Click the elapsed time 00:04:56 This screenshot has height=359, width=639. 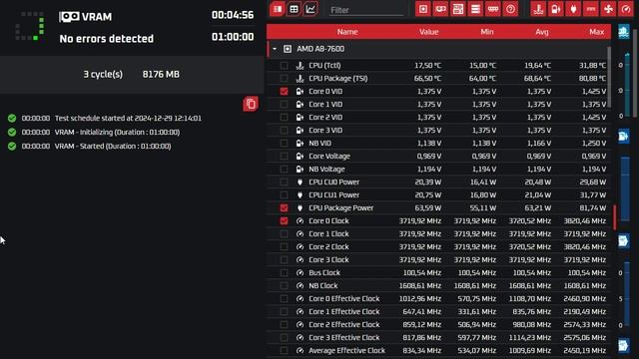pos(233,15)
